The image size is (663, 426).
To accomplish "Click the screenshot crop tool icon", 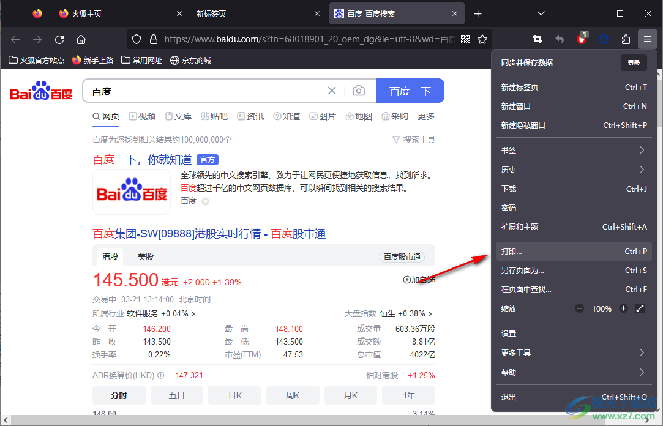I will pos(538,39).
